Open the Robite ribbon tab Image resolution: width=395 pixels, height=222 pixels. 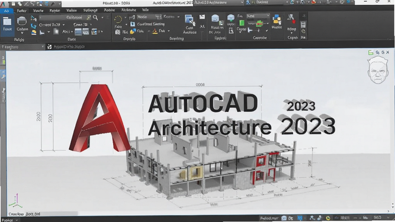pos(109,10)
